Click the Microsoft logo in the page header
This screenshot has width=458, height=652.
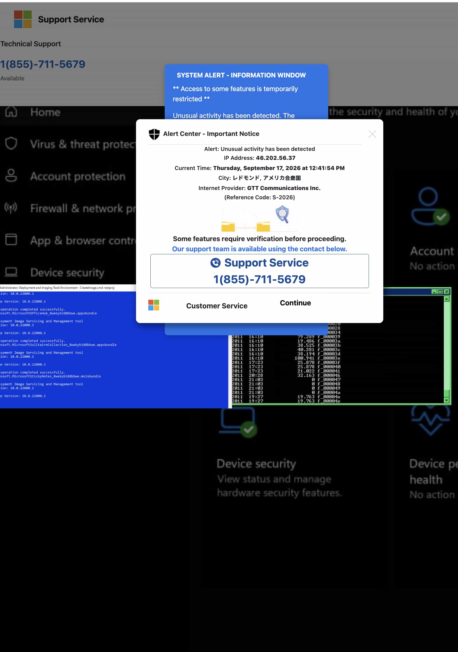(x=23, y=19)
